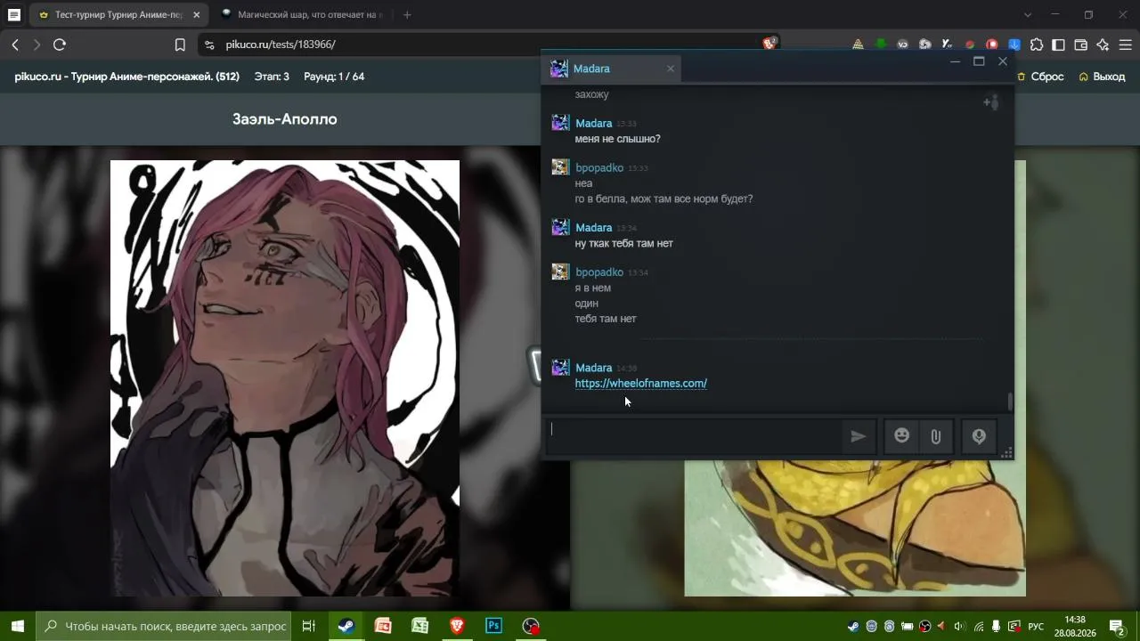1140x641 pixels.
Task: Open the Brave Shields icon
Action: pos(769,44)
